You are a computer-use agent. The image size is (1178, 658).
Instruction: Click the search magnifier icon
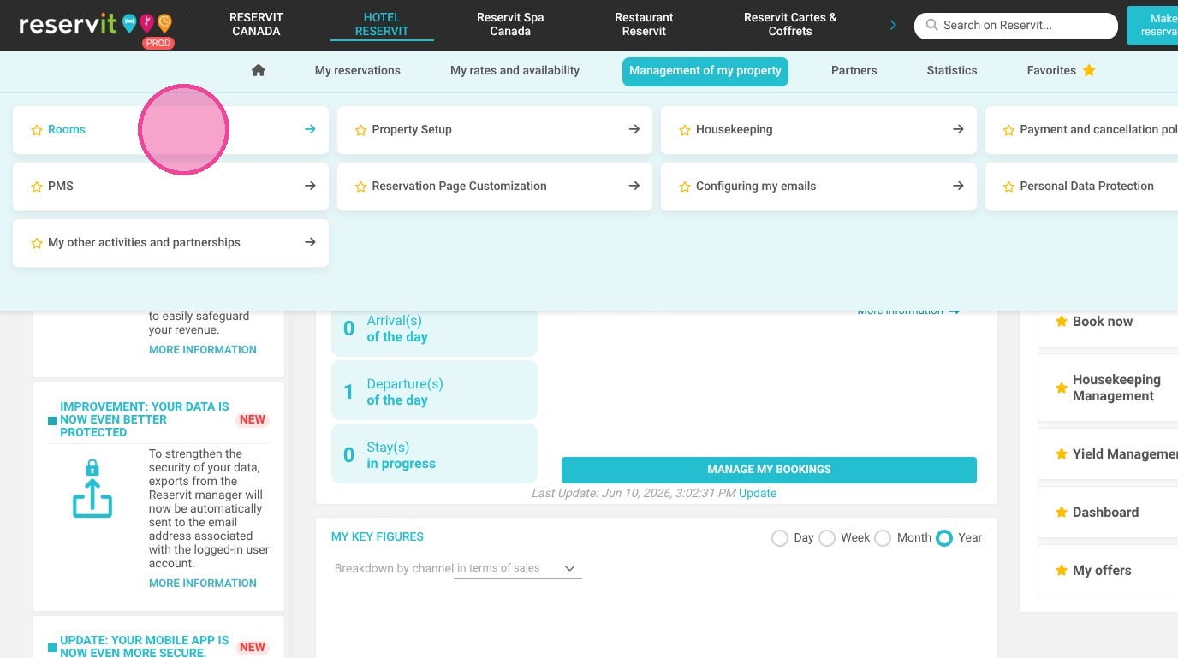click(932, 26)
